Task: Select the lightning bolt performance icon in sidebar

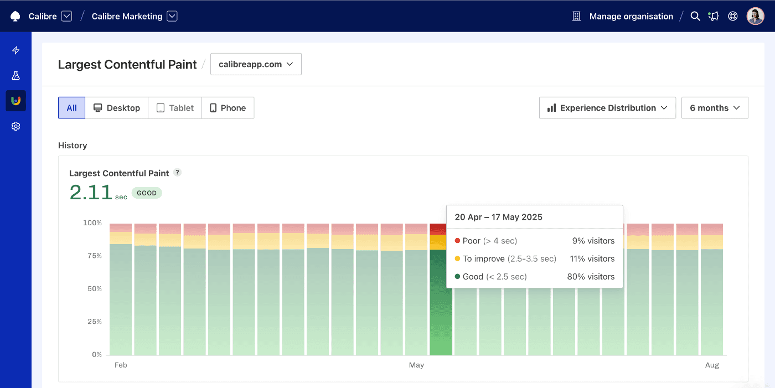Action: coord(15,50)
